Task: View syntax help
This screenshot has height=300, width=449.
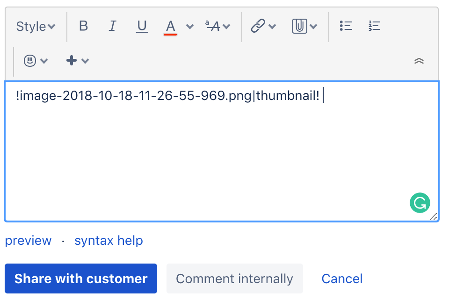Action: 109,240
